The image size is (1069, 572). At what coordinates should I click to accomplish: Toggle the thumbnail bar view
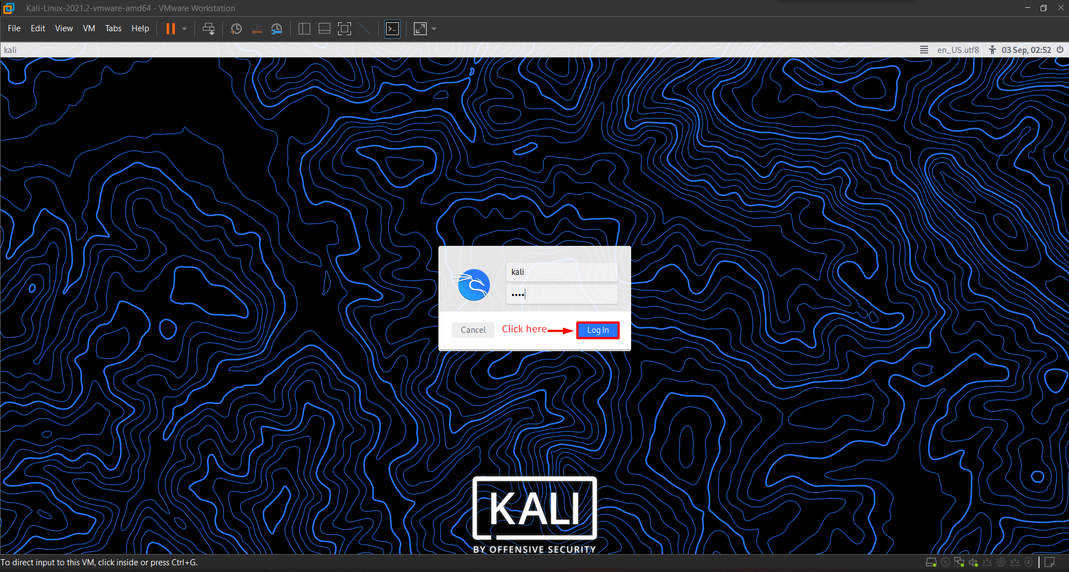coord(324,29)
